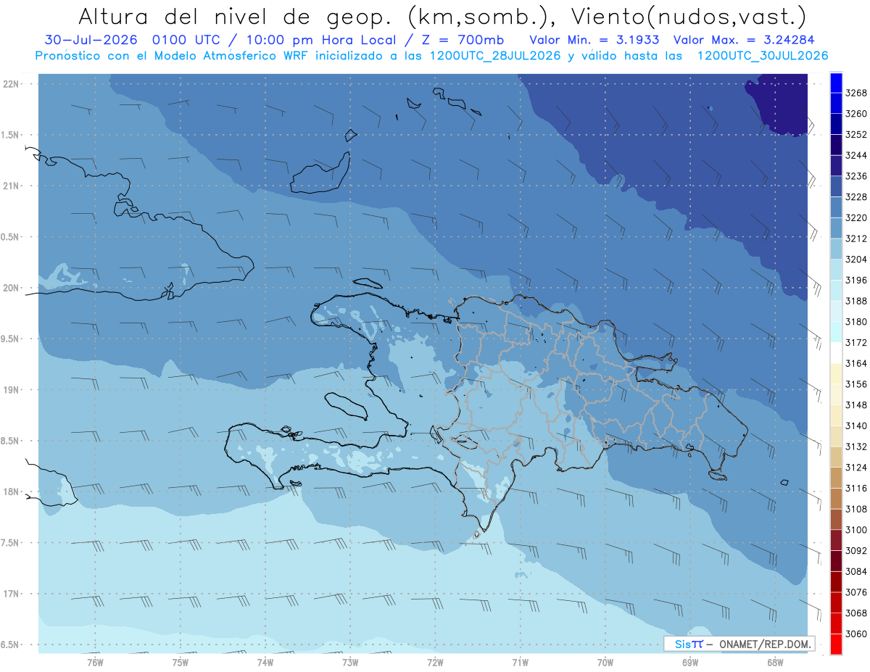Click the legend value '3108'

click(856, 509)
